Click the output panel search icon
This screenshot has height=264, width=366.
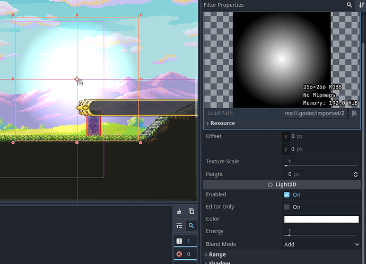click(x=191, y=225)
